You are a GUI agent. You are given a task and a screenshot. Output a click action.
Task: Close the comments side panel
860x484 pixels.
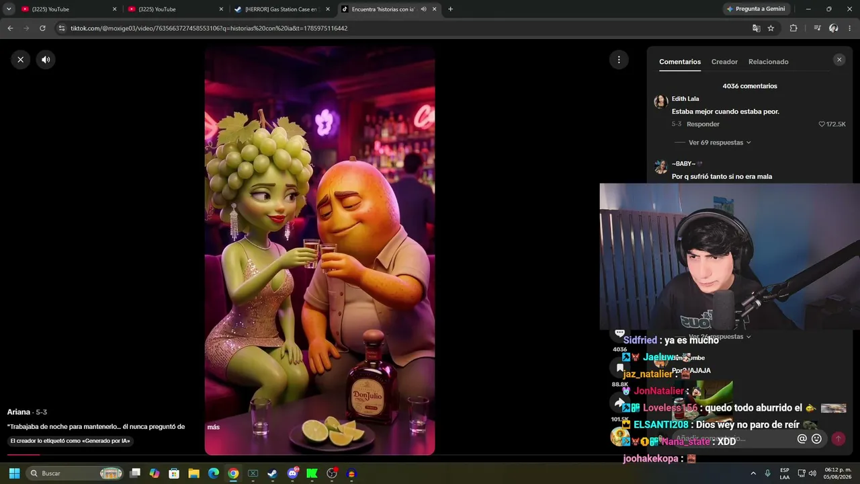[x=839, y=60]
